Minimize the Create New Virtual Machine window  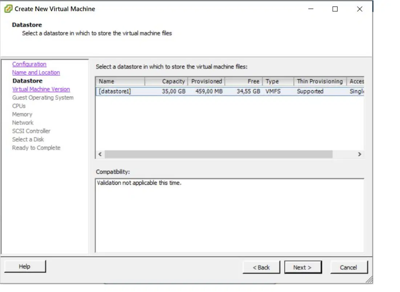pos(311,9)
